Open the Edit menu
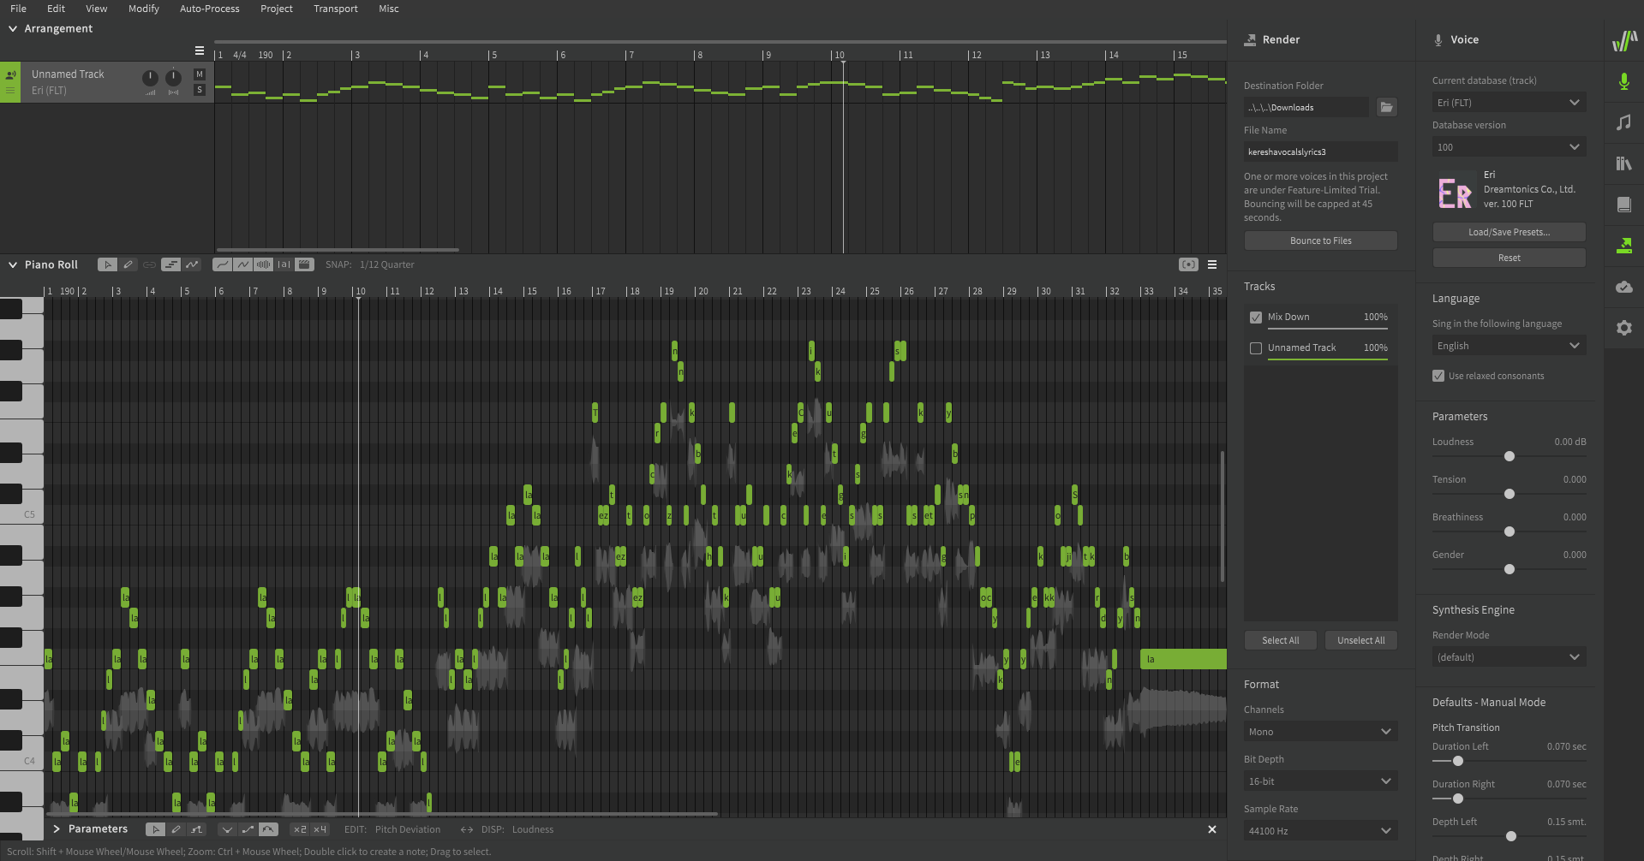1644x861 pixels. pyautogui.click(x=56, y=9)
